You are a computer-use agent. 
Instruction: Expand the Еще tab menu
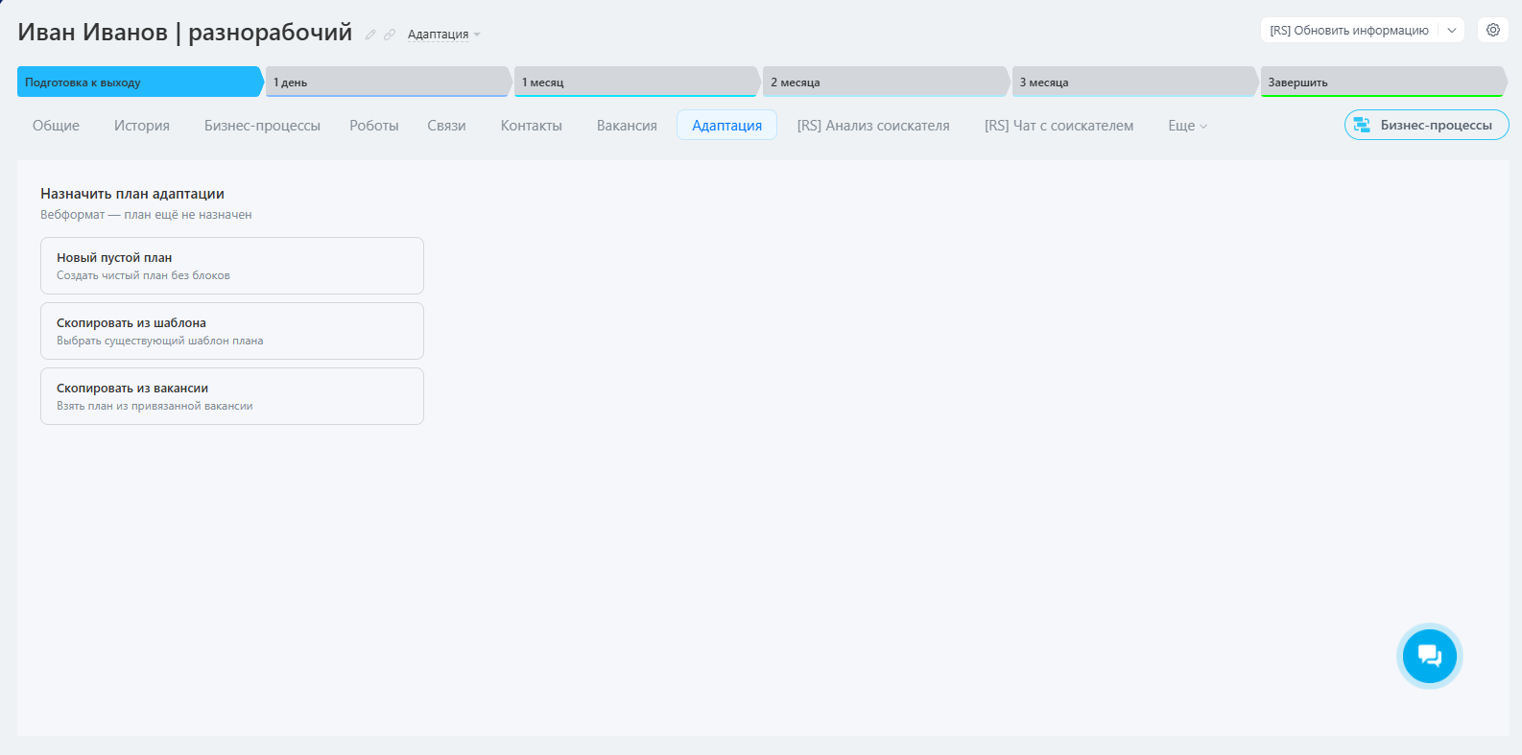pyautogui.click(x=1187, y=126)
